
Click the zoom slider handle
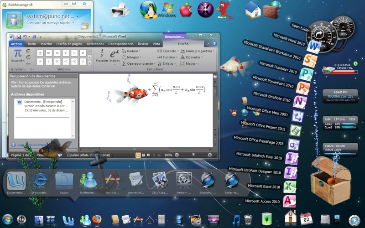193,155
